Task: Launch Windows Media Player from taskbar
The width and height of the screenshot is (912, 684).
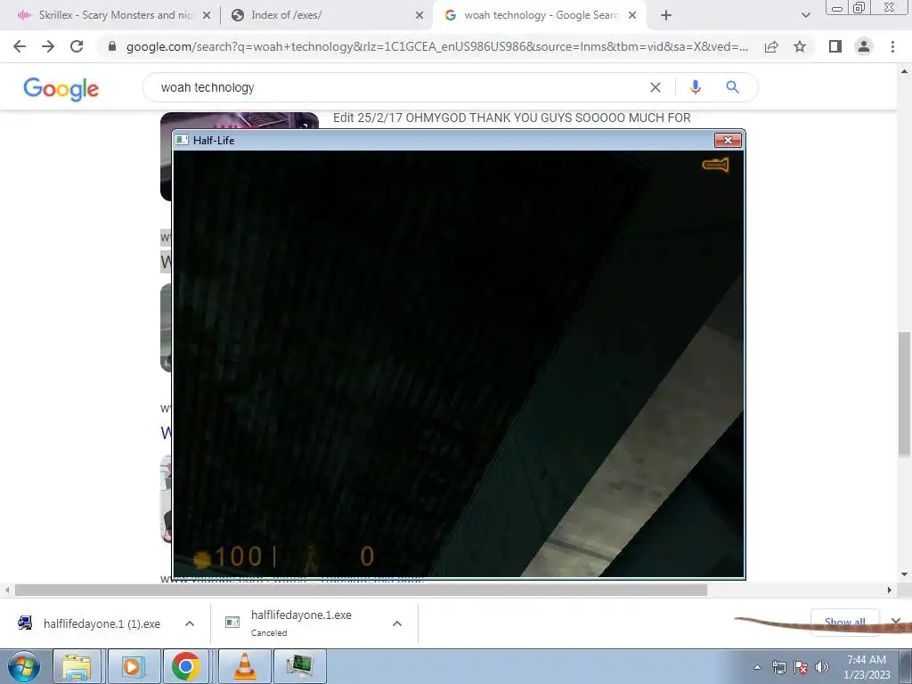Action: click(x=133, y=666)
